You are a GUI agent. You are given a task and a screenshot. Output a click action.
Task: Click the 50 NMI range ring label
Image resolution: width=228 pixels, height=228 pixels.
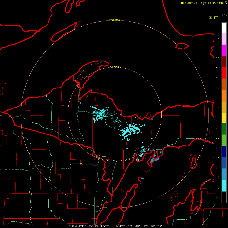(115, 67)
